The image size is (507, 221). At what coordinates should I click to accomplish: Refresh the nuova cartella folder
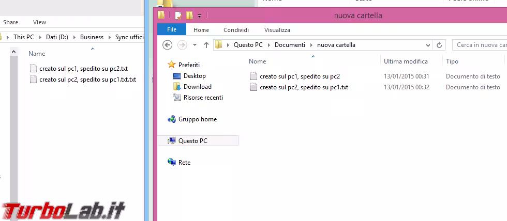point(439,45)
